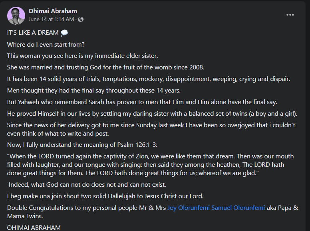310x231 pixels.
Task: Click the sentence about Yahweh remembering Sarah
Action: [x=142, y=102]
